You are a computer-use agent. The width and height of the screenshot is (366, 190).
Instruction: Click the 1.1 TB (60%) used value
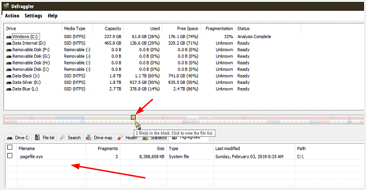point(147,76)
